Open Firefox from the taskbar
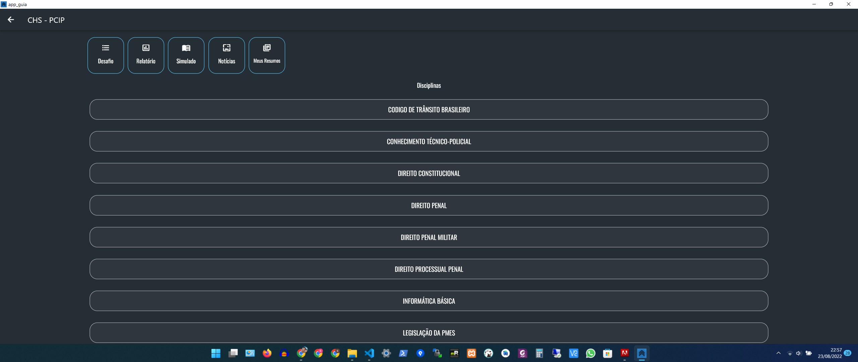 click(x=267, y=353)
